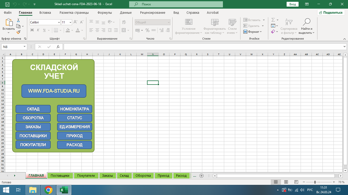Image resolution: width=348 pixels, height=195 pixels.
Task: Decrease font size with the small A icon
Action: (x=81, y=22)
